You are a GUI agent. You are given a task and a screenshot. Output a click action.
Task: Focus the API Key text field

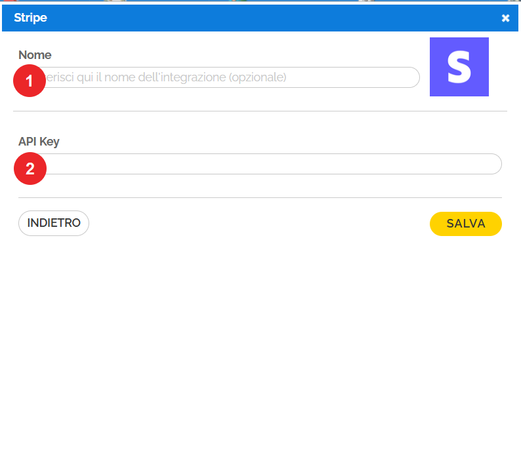(x=260, y=164)
